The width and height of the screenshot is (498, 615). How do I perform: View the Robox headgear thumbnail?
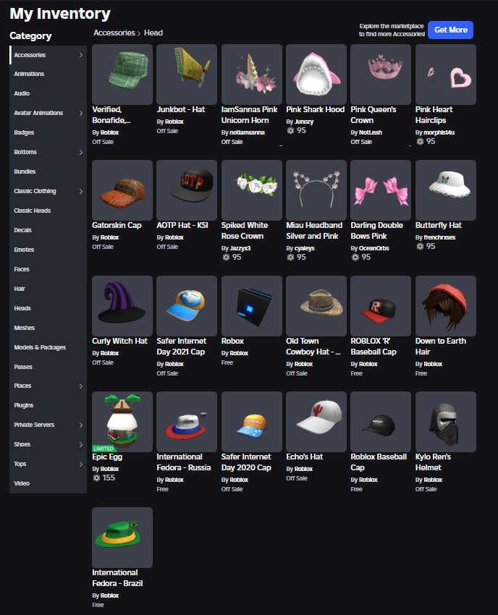252,305
